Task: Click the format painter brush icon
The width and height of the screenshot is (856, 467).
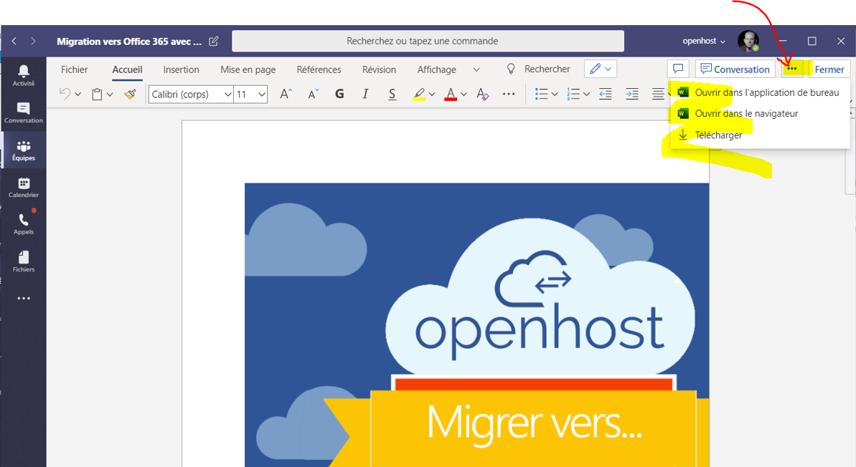Action: click(130, 94)
